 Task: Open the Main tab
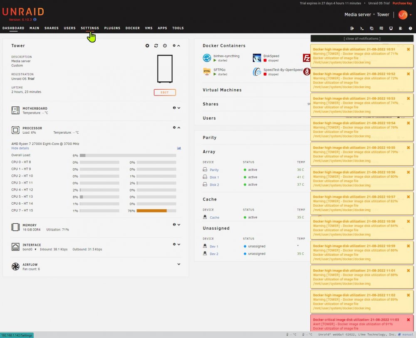coord(34,28)
